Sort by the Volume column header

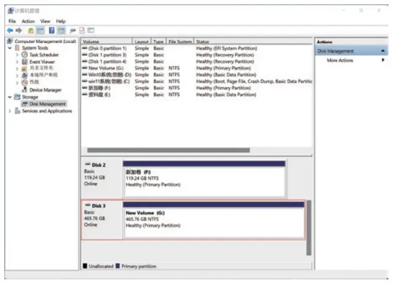pos(107,41)
